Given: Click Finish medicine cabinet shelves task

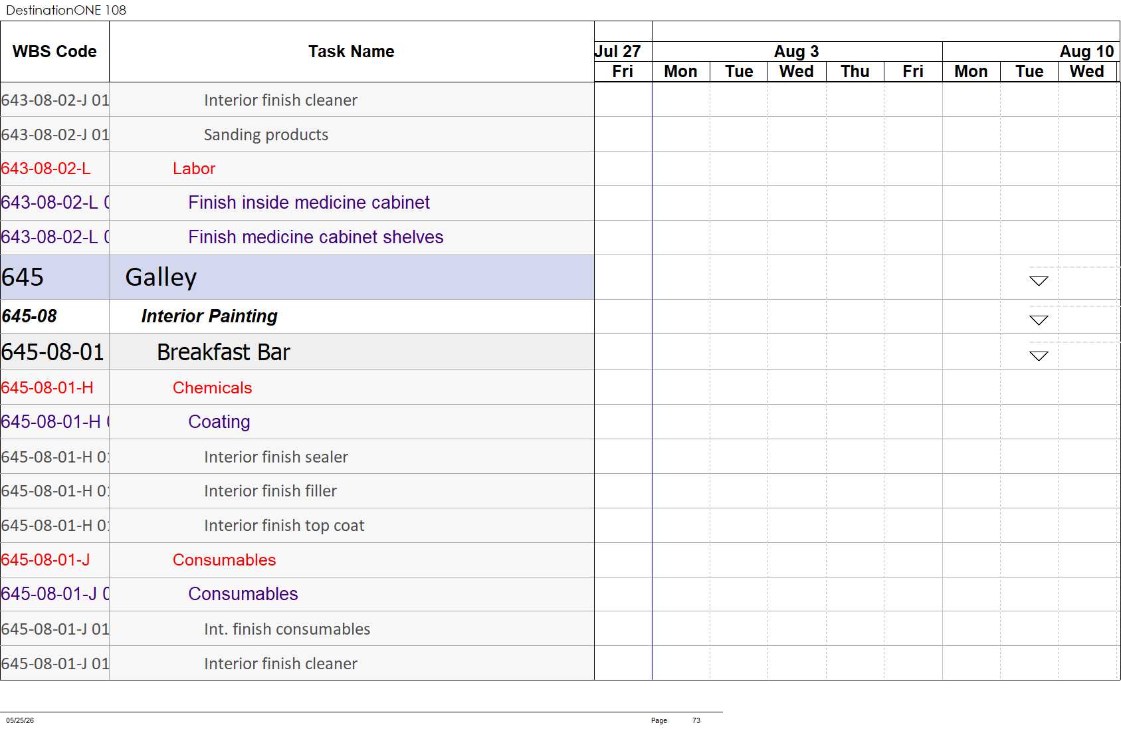Looking at the screenshot, I should click(x=316, y=237).
